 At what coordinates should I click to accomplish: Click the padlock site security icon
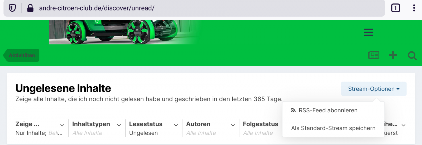[30, 8]
